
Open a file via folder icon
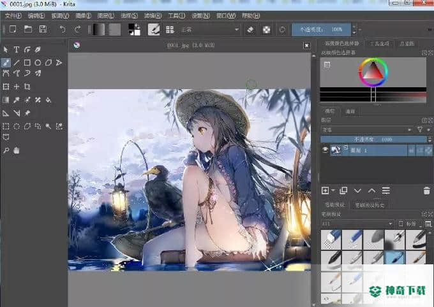[x=28, y=29]
